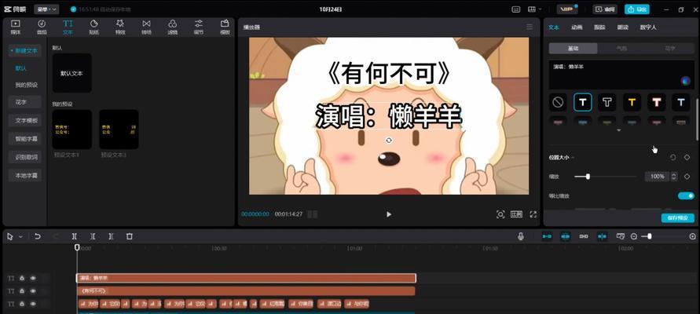Select the 气泡 sub-tab
700x314 pixels.
[x=621, y=48]
